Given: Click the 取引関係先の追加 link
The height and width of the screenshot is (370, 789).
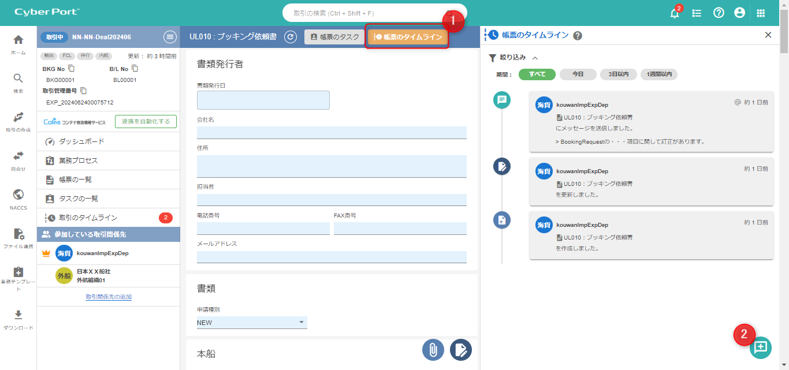Looking at the screenshot, I should pyautogui.click(x=109, y=297).
